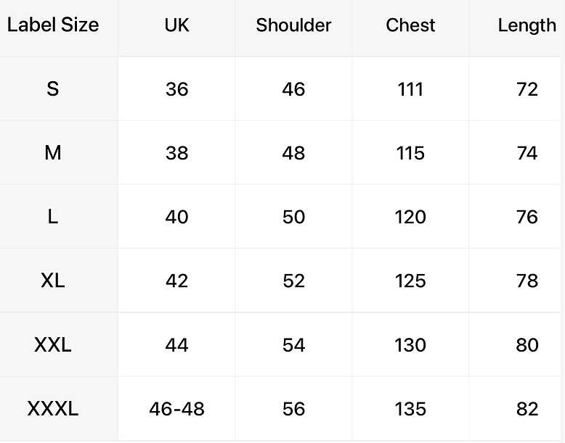Select the L size row label
The image size is (565, 443).
(52, 217)
